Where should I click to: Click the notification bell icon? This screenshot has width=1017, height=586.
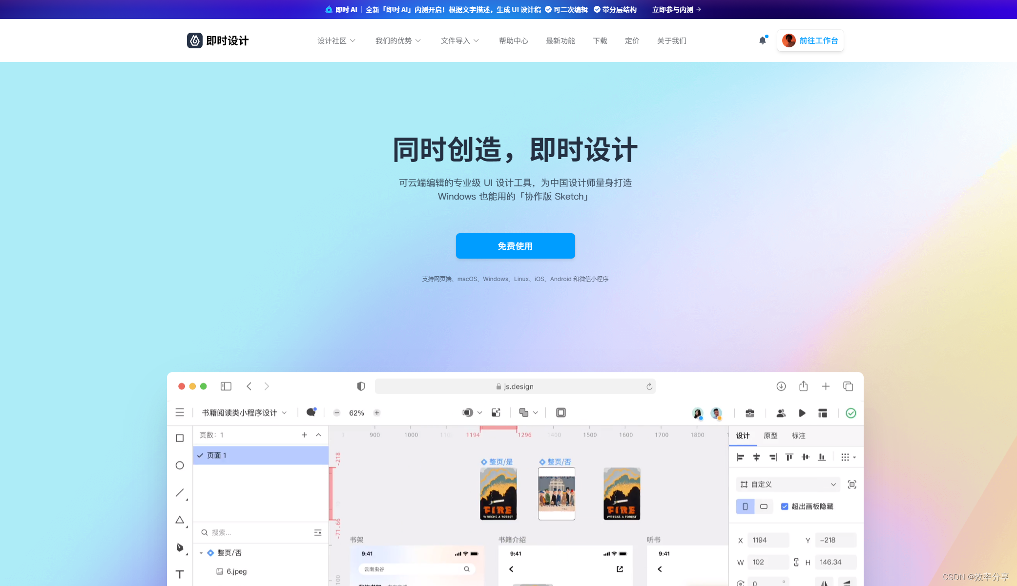point(762,40)
